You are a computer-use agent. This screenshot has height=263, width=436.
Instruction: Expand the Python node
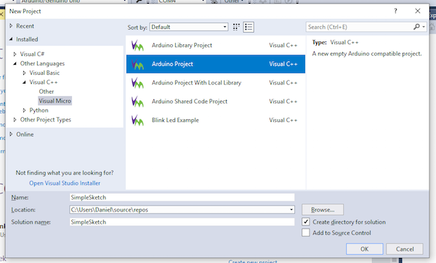24,110
